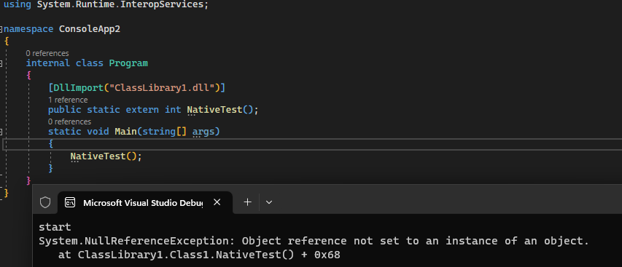Open the '1 reference' CodeLens link
Image resolution: width=622 pixels, height=267 pixels.
(x=68, y=100)
